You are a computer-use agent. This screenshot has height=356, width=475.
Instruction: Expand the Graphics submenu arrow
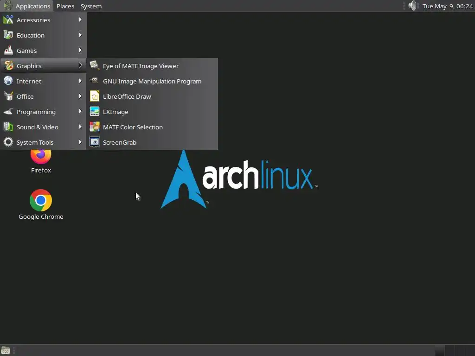coord(80,65)
